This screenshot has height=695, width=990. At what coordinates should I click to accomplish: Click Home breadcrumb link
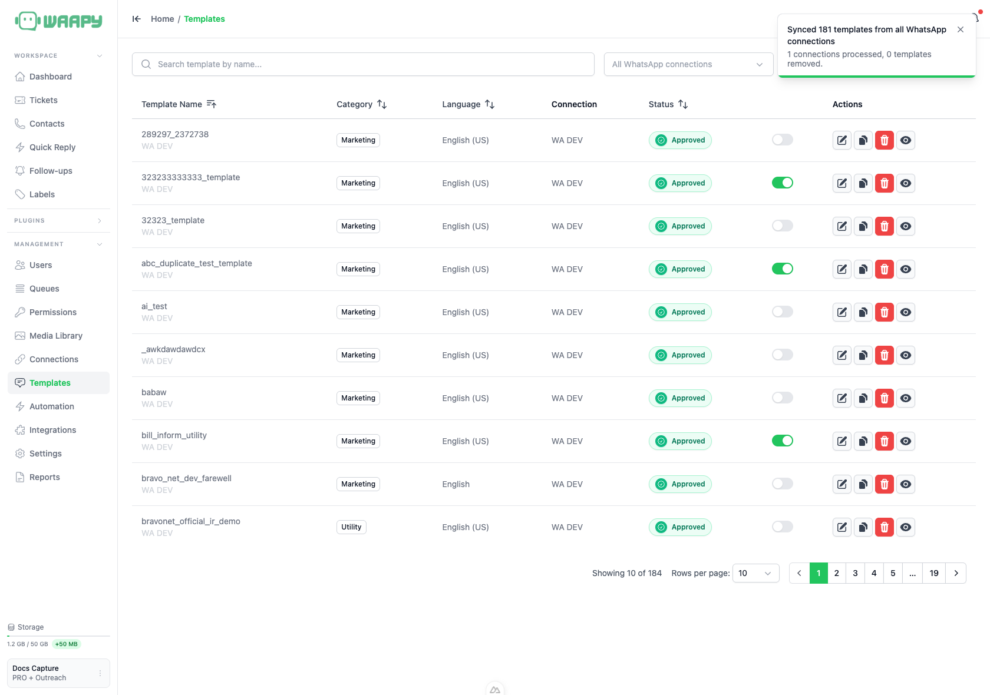pyautogui.click(x=162, y=19)
